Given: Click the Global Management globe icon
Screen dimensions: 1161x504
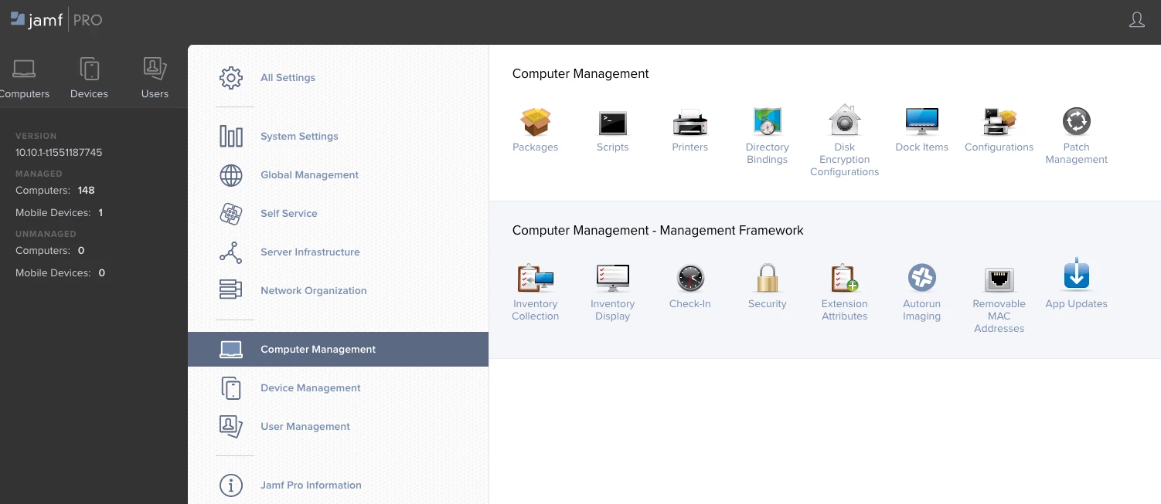Looking at the screenshot, I should pyautogui.click(x=231, y=175).
